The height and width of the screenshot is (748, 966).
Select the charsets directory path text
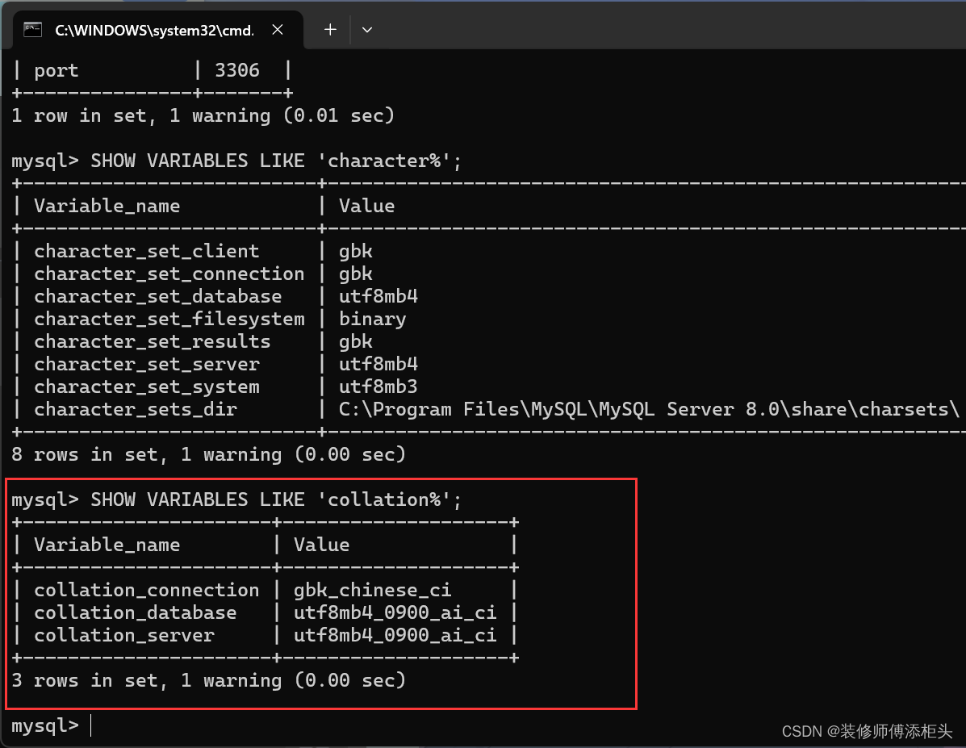(x=646, y=409)
